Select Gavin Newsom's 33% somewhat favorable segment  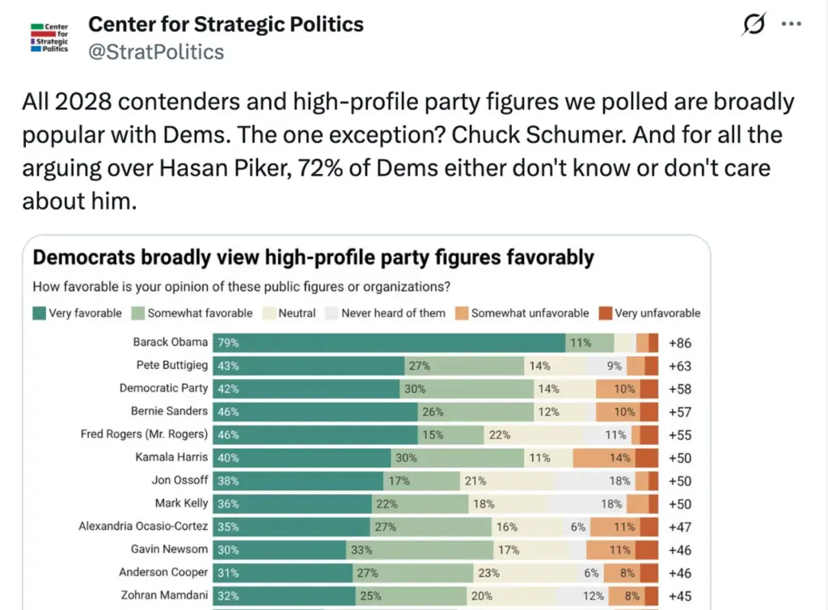click(x=420, y=550)
